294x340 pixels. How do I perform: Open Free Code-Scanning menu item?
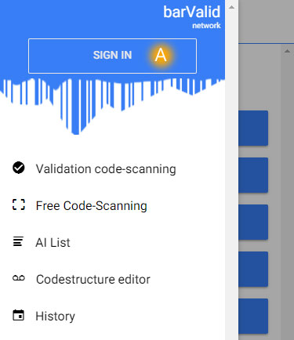[112, 205]
